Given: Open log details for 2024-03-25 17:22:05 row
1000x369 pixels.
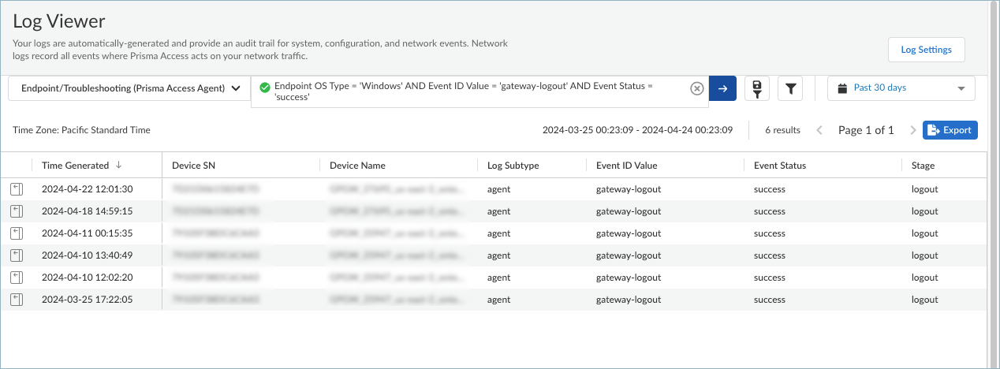Looking at the screenshot, I should (17, 300).
